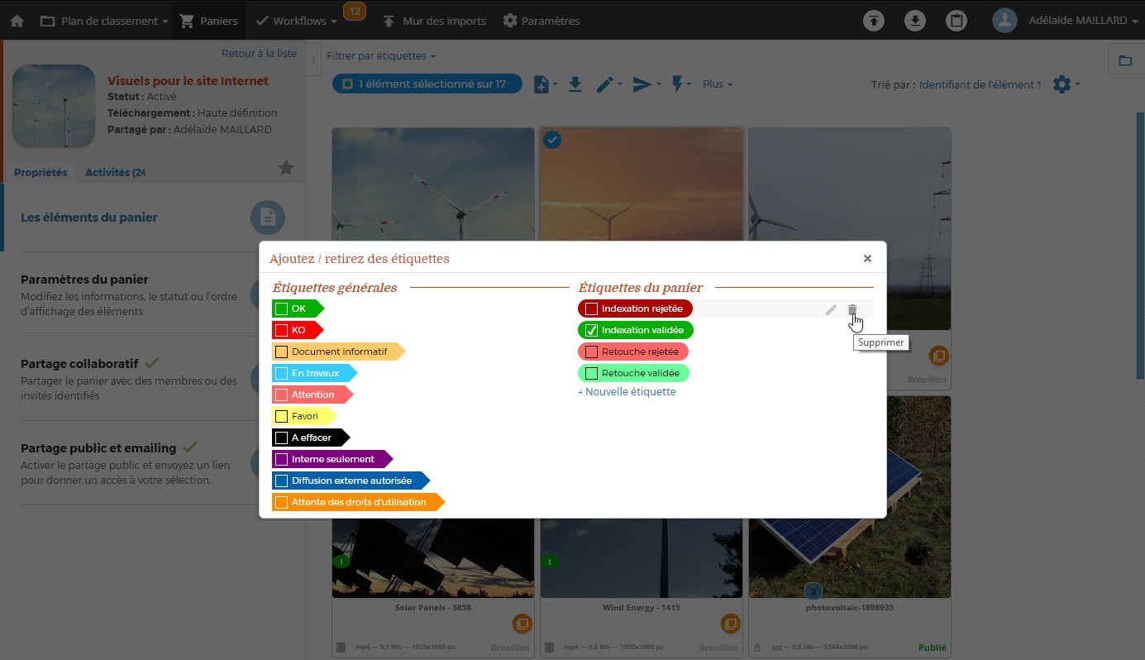Click the pencil edit icon for Indexation rejetée
Image resolution: width=1145 pixels, height=660 pixels.
831,309
